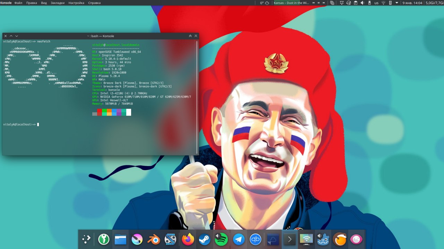Pause the Kansas track in the panel

(318, 3)
